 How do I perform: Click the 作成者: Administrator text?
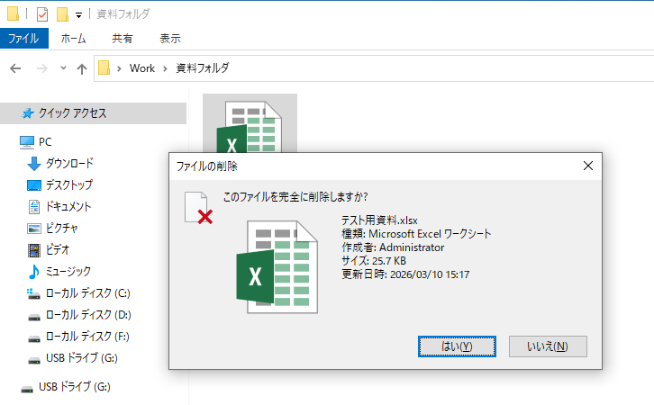(393, 247)
